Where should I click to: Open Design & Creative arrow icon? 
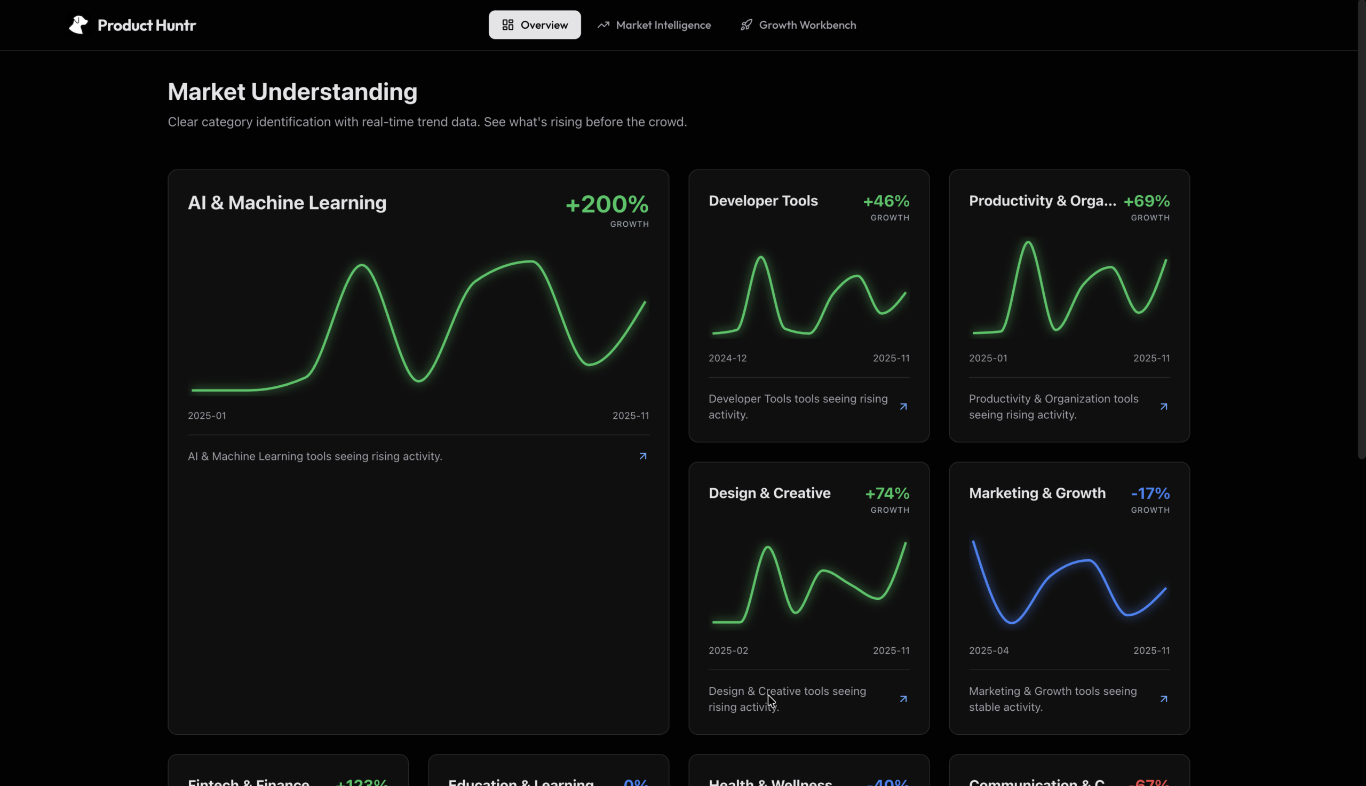point(903,698)
